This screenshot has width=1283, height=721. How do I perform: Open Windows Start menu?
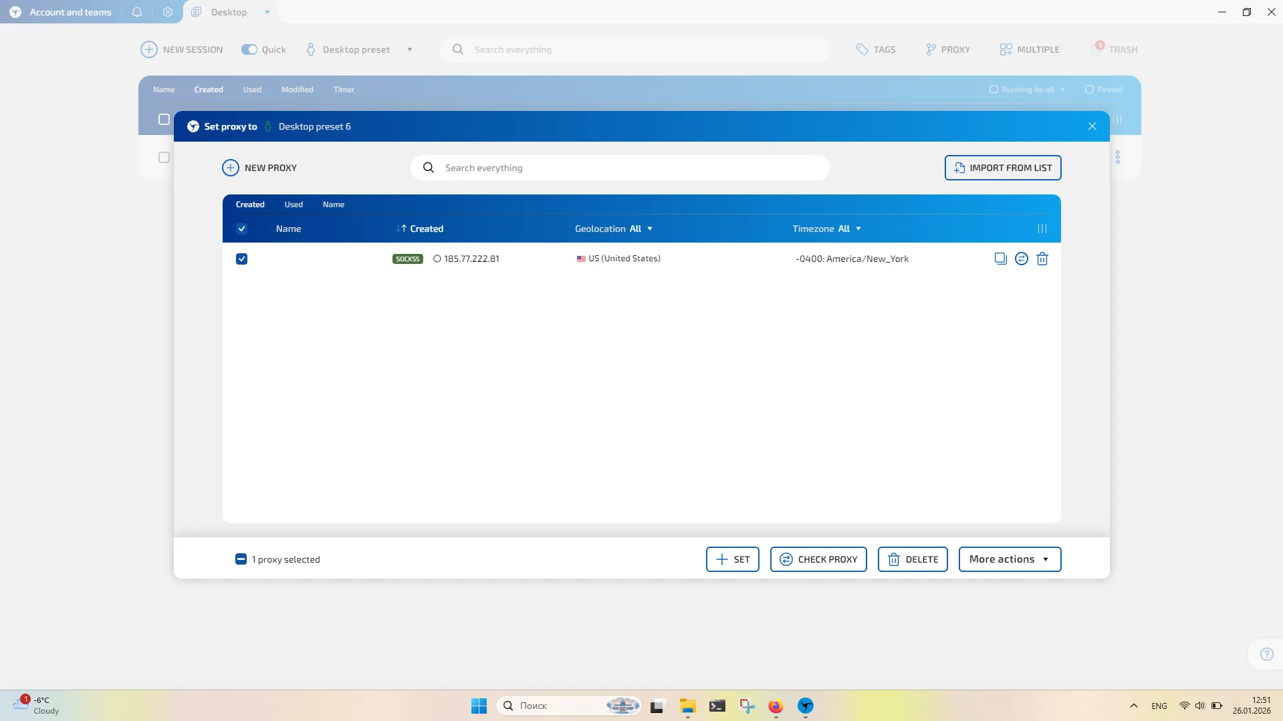pos(479,706)
